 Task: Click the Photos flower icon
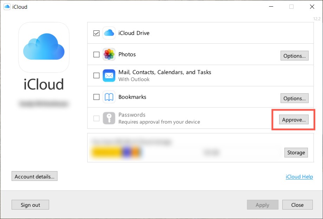point(109,54)
